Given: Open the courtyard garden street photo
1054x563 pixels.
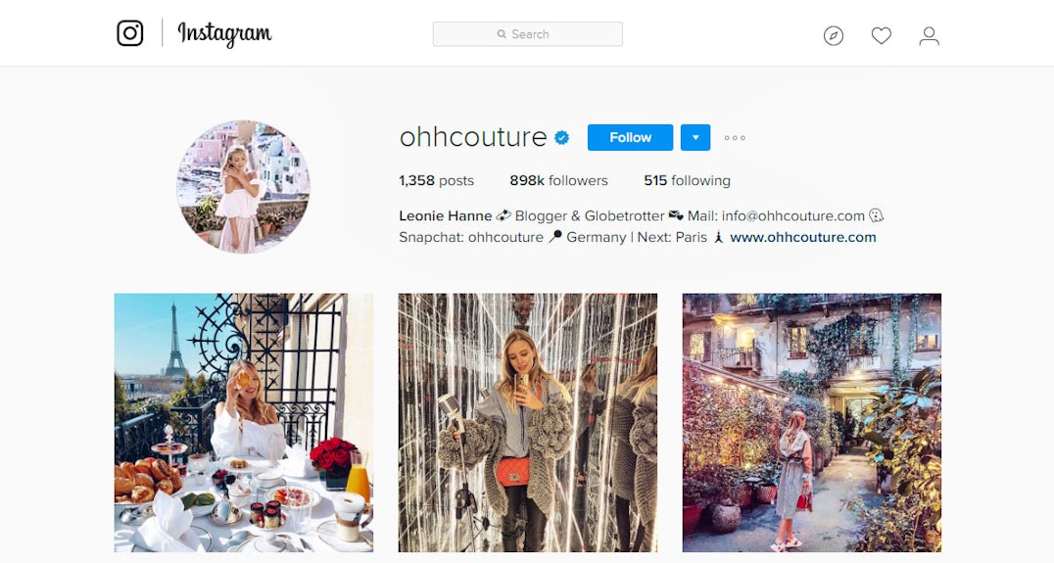Looking at the screenshot, I should (x=812, y=423).
